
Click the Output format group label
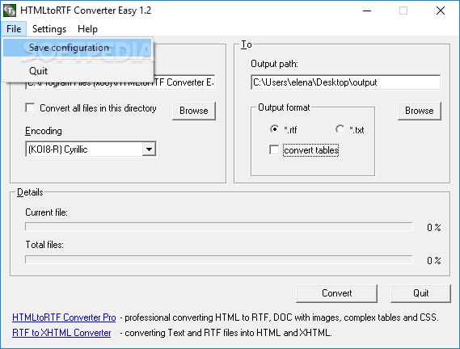(x=284, y=107)
